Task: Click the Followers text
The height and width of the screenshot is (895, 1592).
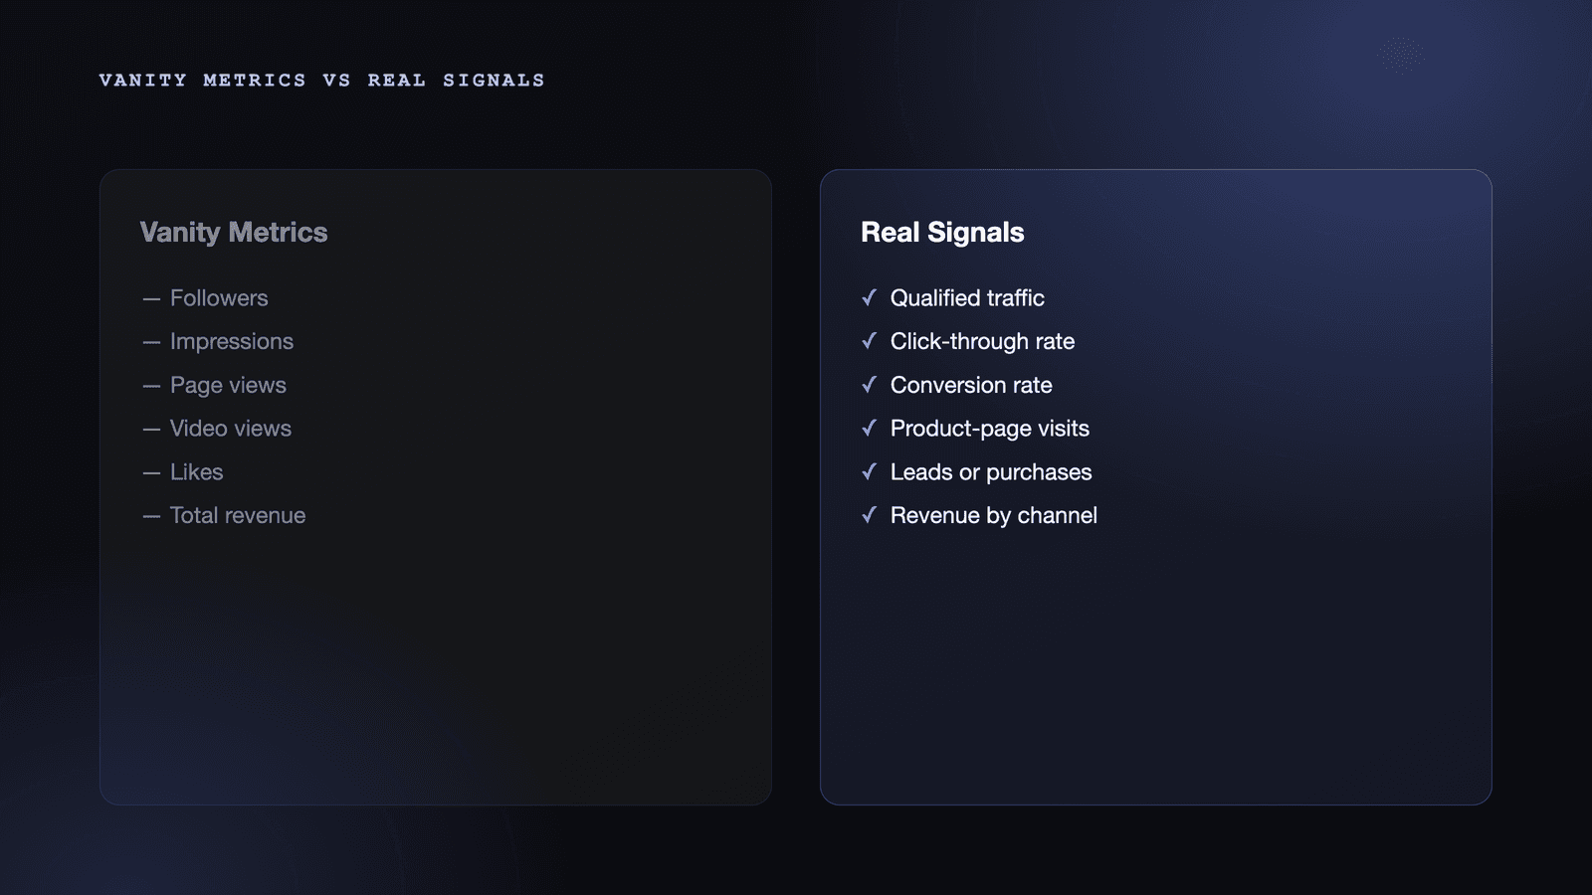Action: pos(219,297)
